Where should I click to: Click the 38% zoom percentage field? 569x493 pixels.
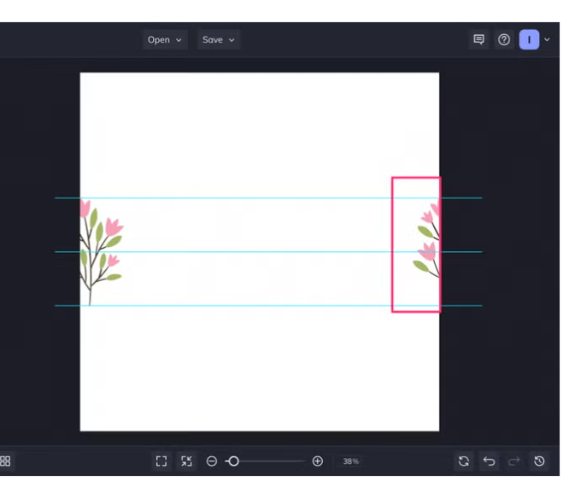pyautogui.click(x=350, y=461)
